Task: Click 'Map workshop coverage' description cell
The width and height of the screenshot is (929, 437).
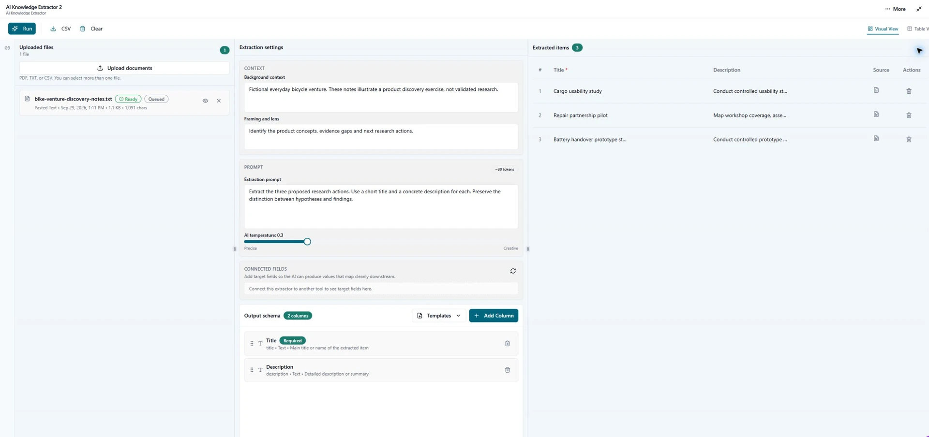Action: point(749,116)
